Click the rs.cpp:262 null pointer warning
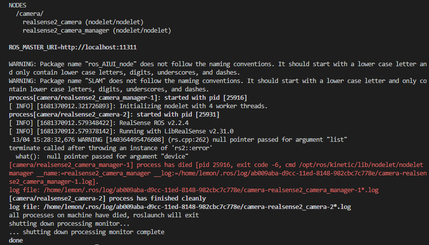The width and height of the screenshot is (429, 245). click(179, 140)
